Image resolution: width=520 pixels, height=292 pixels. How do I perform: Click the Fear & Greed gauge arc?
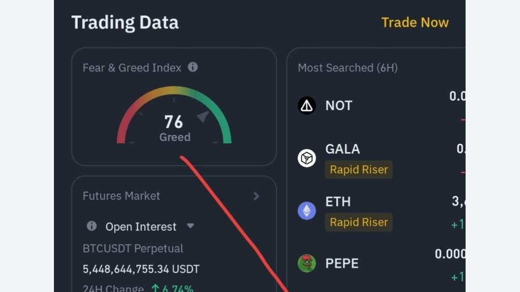click(x=174, y=91)
